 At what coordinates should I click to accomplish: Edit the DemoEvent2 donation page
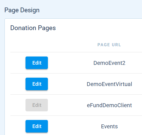(x=37, y=63)
